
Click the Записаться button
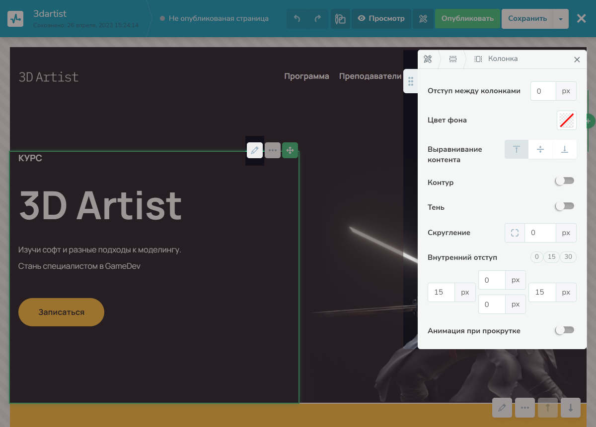(61, 312)
